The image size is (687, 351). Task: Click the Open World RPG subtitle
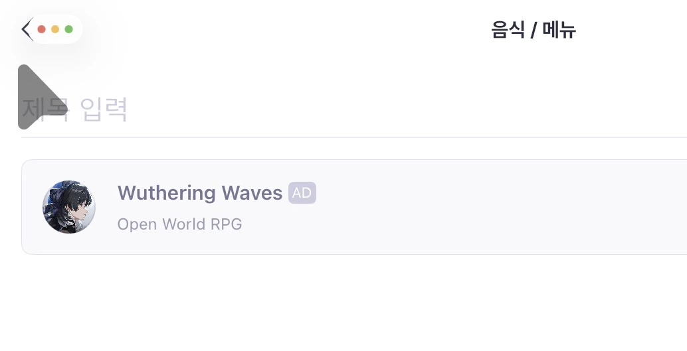click(179, 224)
